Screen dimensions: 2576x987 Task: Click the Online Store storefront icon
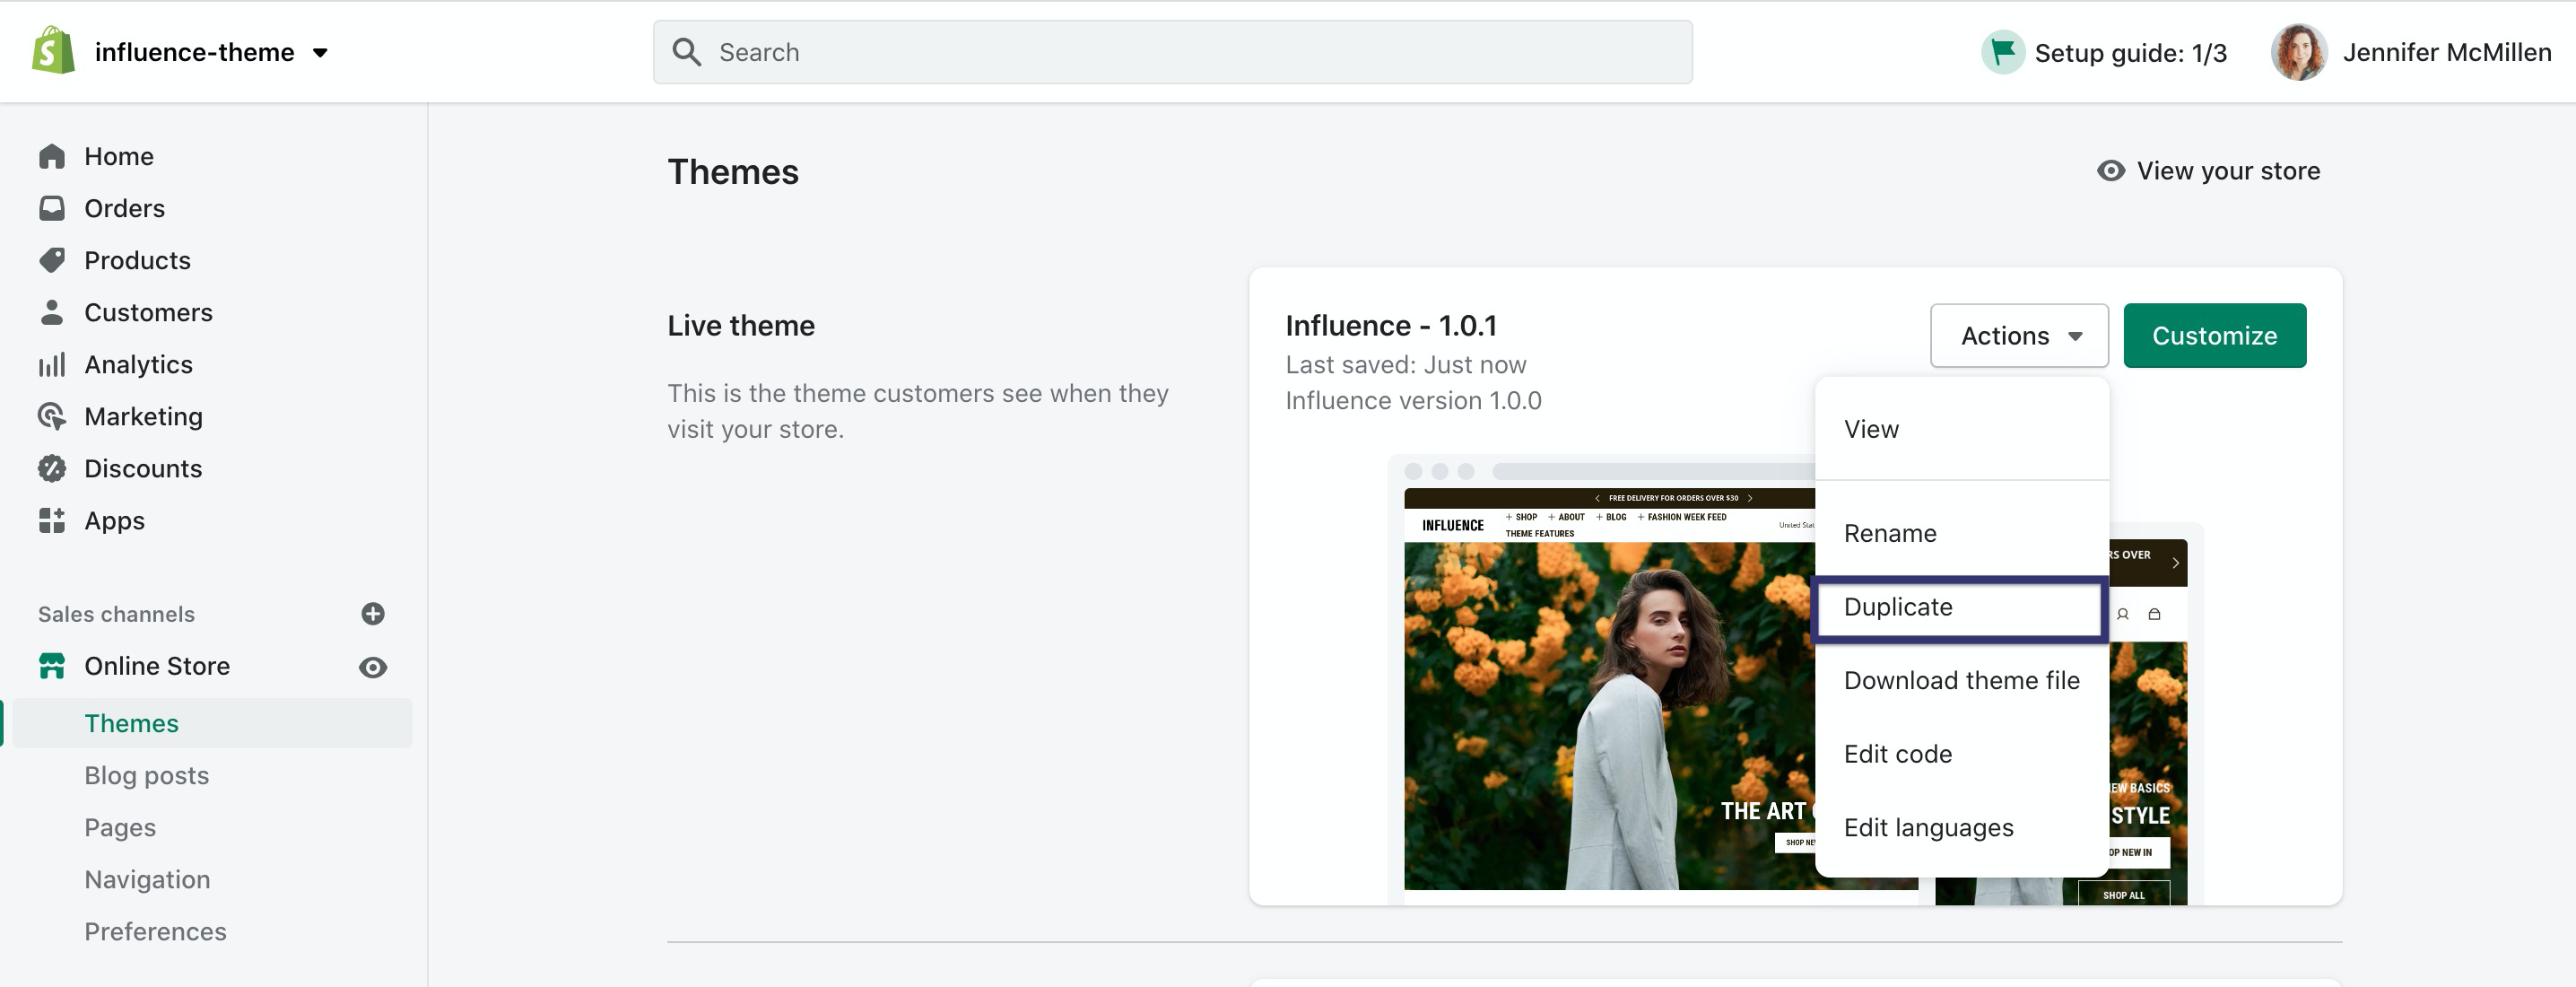click(52, 665)
